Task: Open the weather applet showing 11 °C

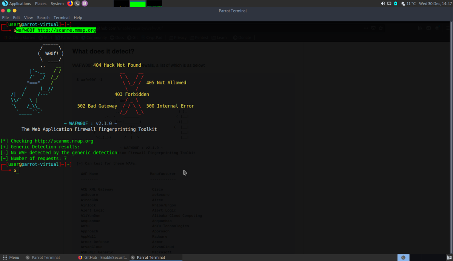Action: [x=408, y=3]
